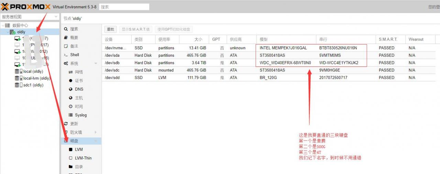Click the 显示S.M.A.R.T.值 button
This screenshot has height=174, width=440.
coord(136,30)
